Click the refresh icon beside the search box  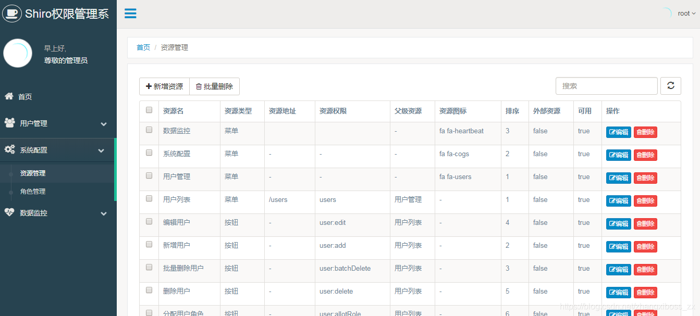click(671, 85)
